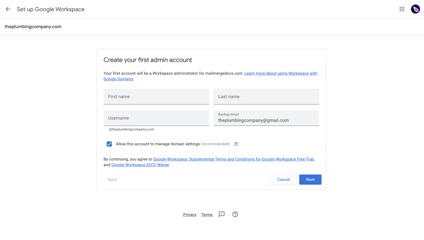424x240 pixels.
Task: Open Supplemental Terms for Free Trial link
Action: [x=251, y=159]
